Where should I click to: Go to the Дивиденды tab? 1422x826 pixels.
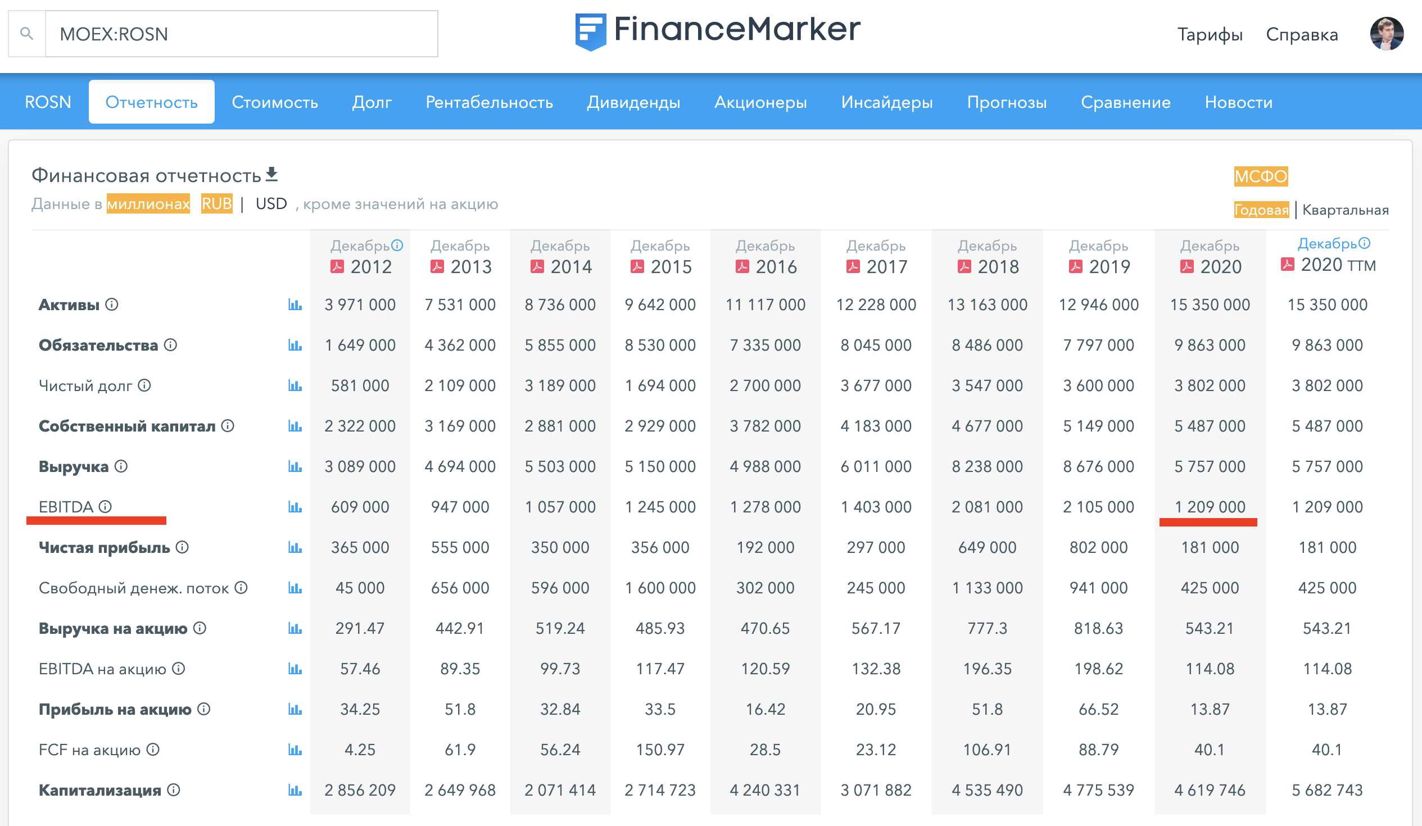click(x=633, y=102)
